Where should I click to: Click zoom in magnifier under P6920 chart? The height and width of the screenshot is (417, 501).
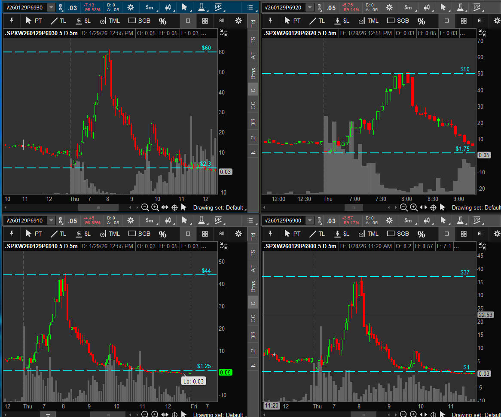[413, 207]
